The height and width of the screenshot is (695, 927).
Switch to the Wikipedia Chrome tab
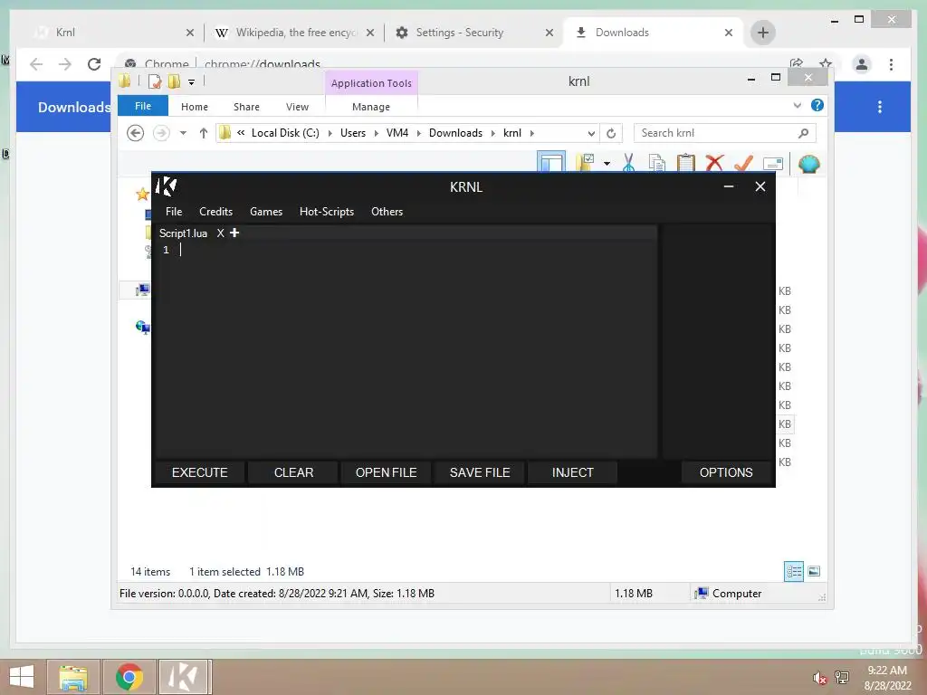pos(294,33)
